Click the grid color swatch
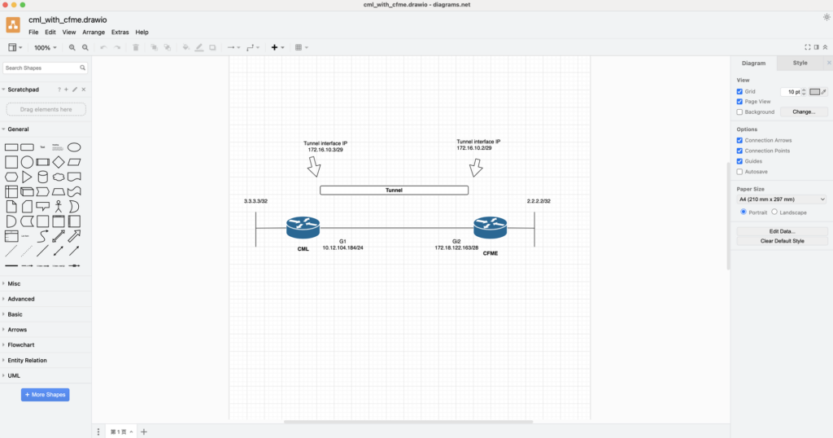 coord(814,92)
